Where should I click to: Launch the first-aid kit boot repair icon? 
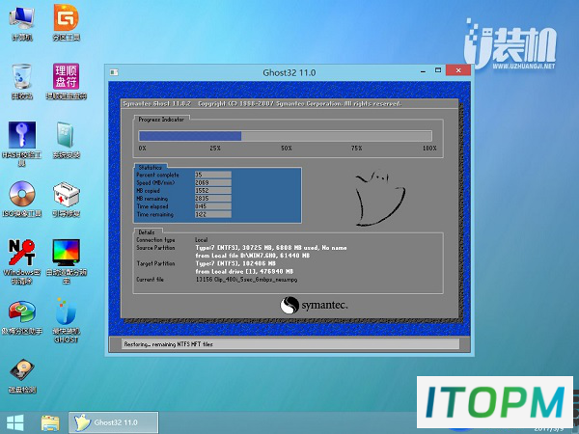(66, 199)
